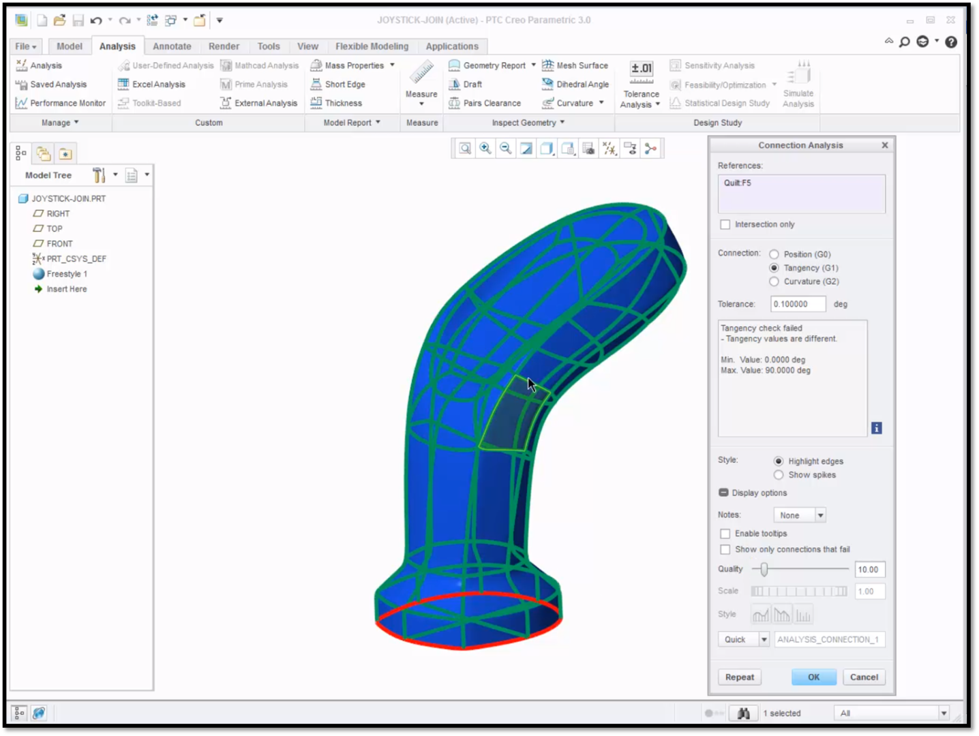Collapse the Display options section
This screenshot has width=979, height=736.
tap(723, 493)
